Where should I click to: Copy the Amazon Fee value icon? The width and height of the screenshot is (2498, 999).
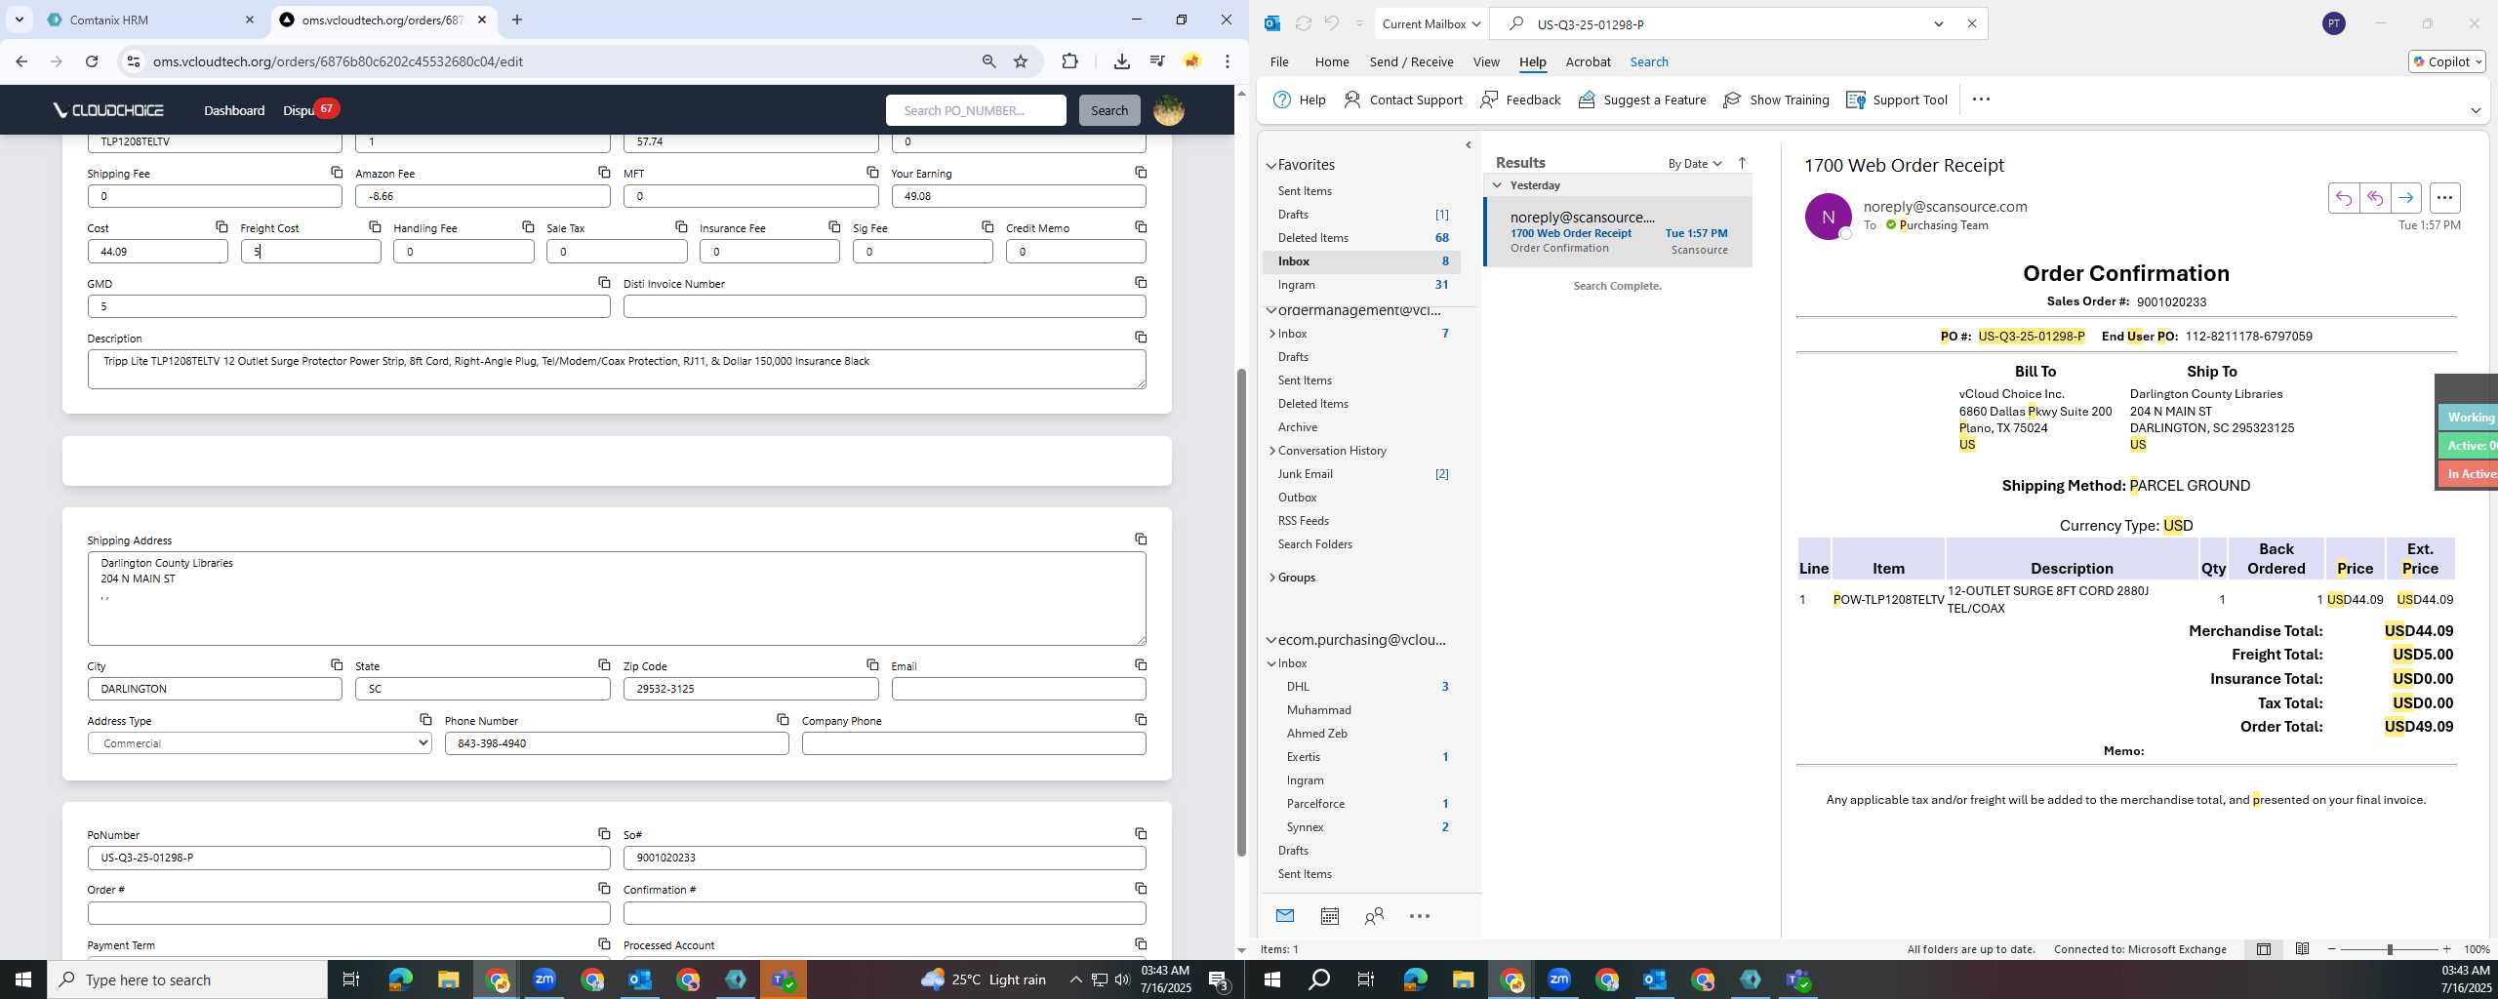tap(604, 172)
